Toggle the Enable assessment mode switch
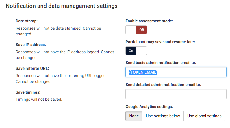 click(136, 30)
